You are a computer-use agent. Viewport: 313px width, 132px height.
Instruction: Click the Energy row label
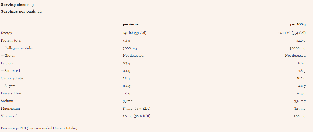tap(7, 33)
